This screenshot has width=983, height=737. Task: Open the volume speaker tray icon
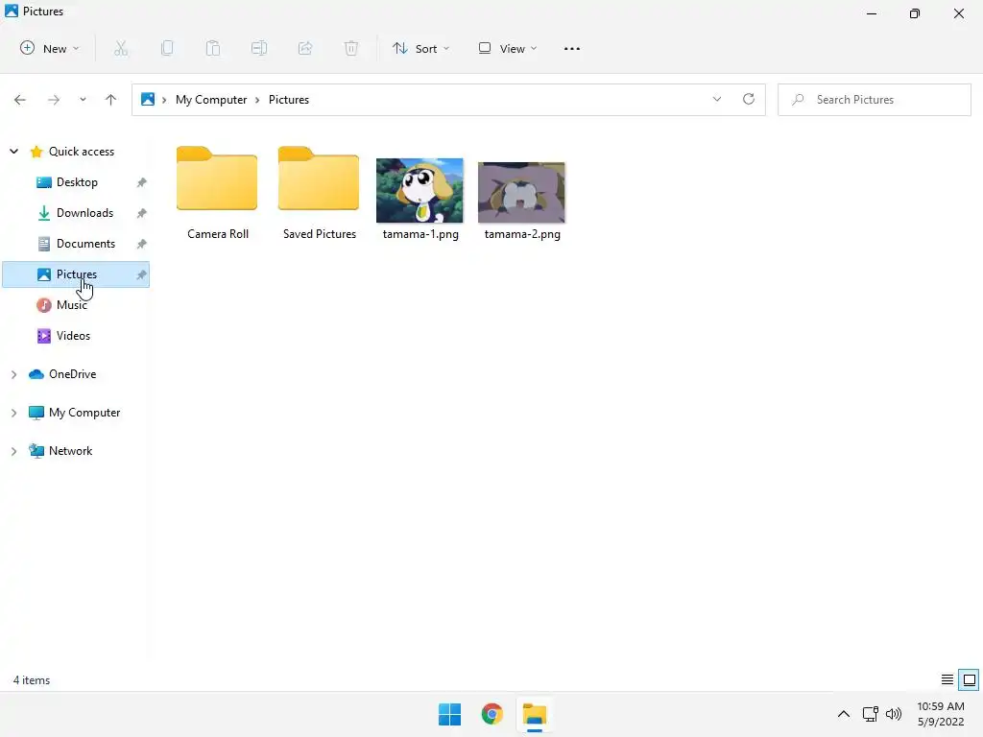point(894,714)
